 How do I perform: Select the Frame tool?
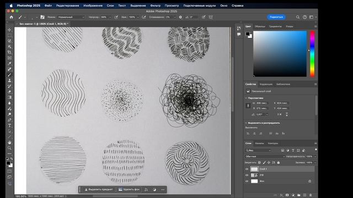[x=9, y=58]
